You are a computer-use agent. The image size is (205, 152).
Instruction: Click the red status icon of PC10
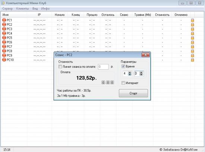point(4,60)
